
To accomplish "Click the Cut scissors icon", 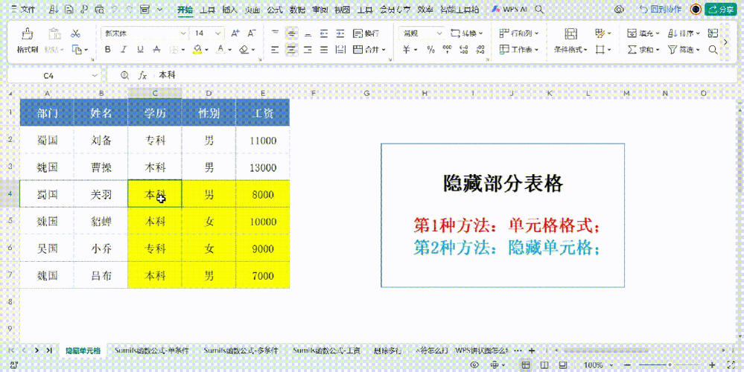I will coord(75,33).
